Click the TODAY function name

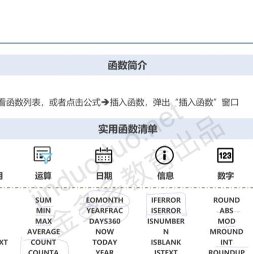[105, 242]
